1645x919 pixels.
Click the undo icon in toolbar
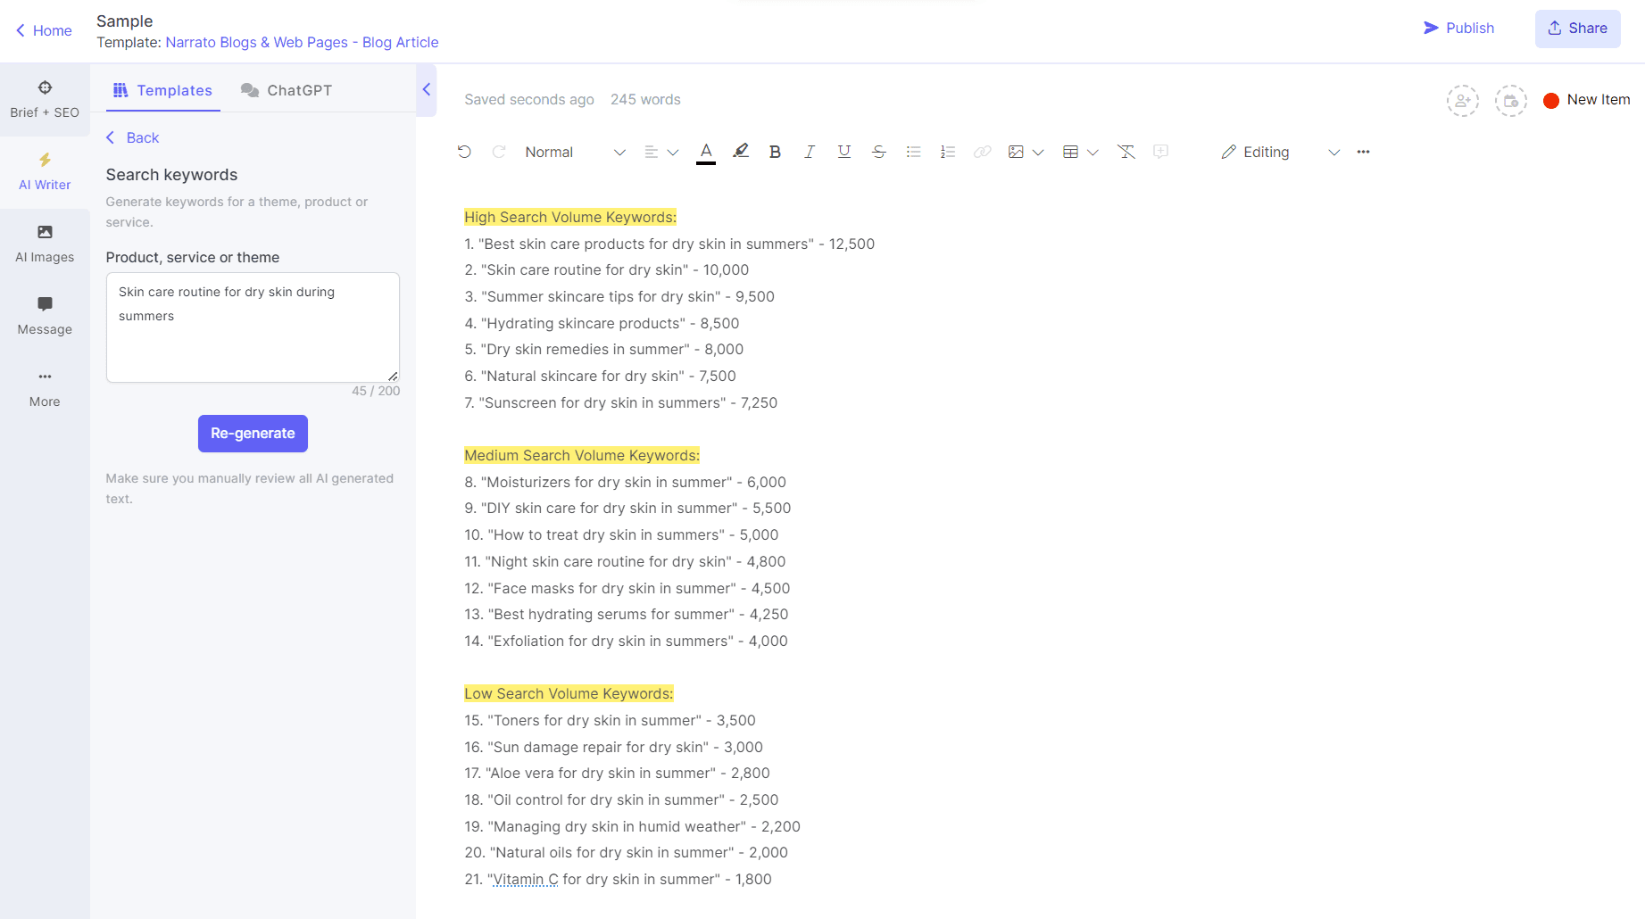point(464,152)
